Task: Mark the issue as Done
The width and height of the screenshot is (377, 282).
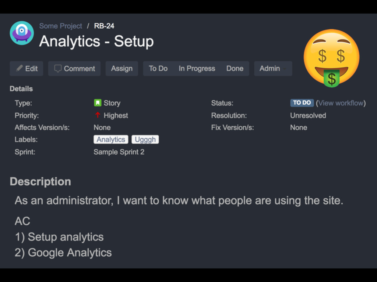Action: tap(235, 69)
